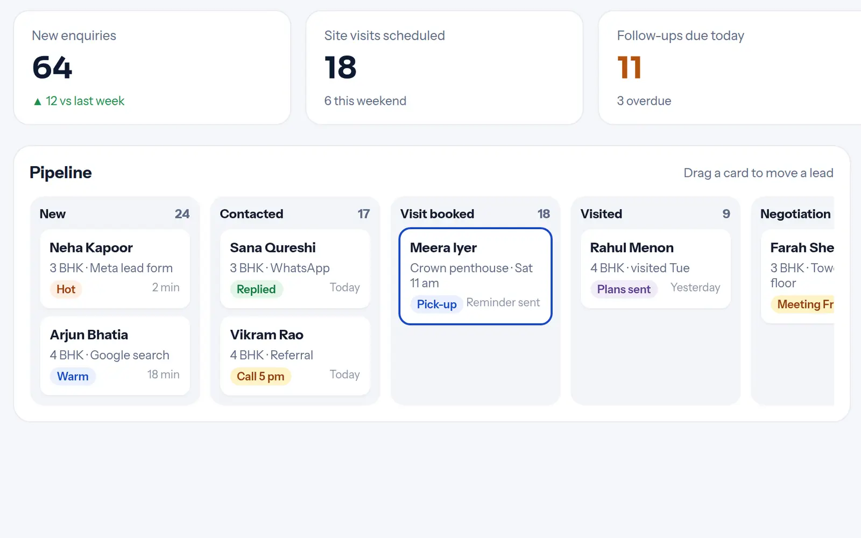Viewport: 861px width, 538px height.
Task: Click the '6 this weekend' text
Action: [x=365, y=101]
